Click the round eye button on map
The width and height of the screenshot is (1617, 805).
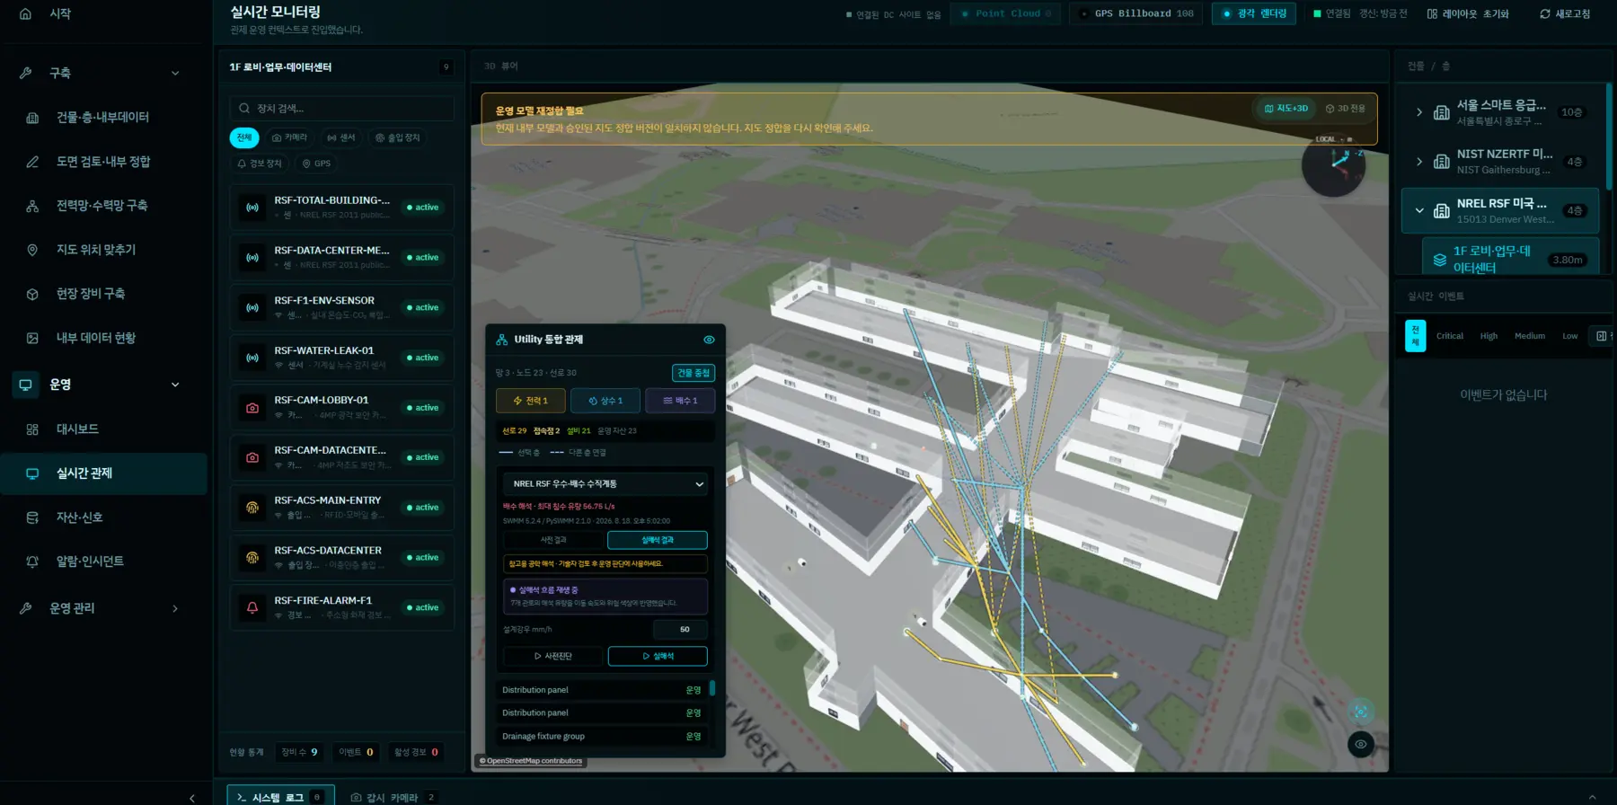[1361, 744]
